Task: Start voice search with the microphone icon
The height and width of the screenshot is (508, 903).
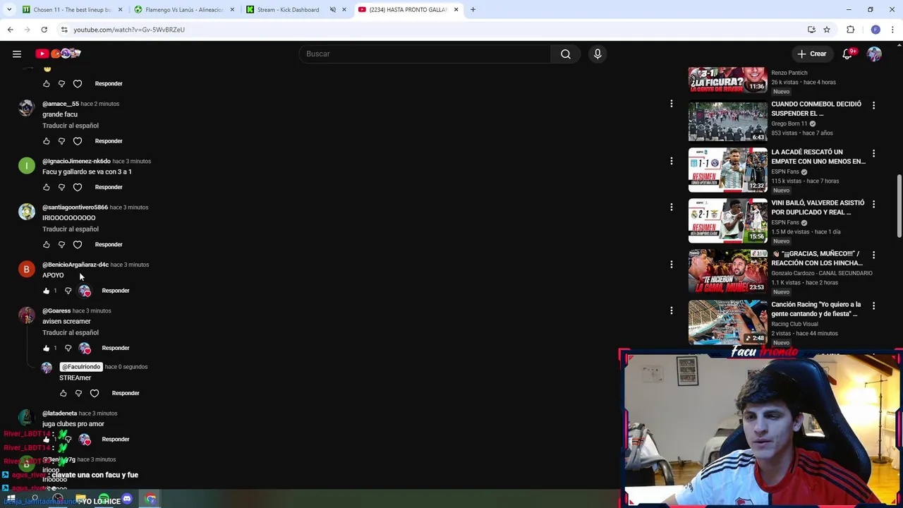Action: (598, 54)
